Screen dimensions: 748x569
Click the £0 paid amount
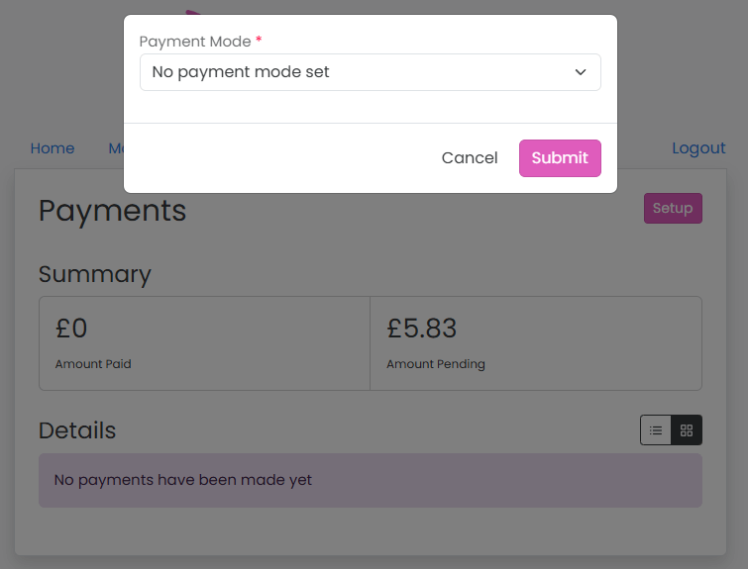coord(71,329)
